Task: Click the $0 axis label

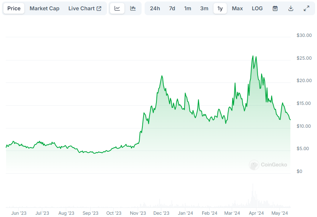Action: click(299, 171)
